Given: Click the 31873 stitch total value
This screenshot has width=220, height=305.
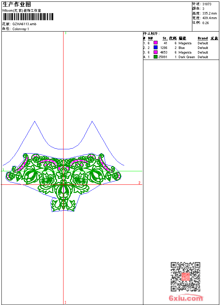Looking at the screenshot, I should 207,4.
